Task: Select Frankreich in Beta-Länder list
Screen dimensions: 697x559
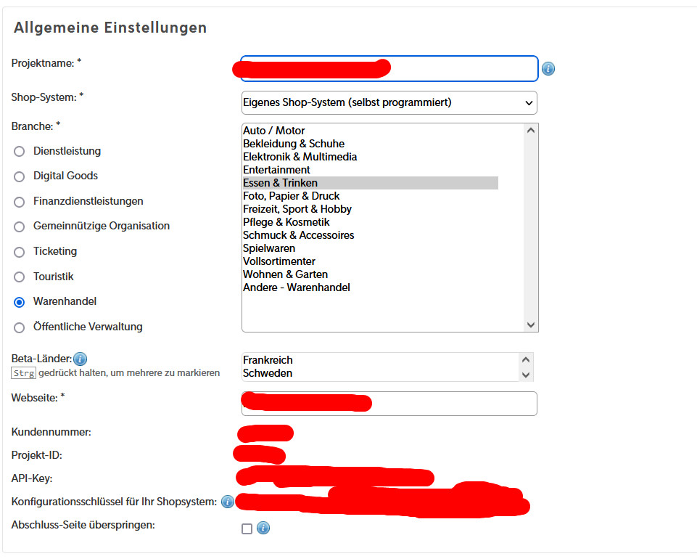Action: click(268, 360)
